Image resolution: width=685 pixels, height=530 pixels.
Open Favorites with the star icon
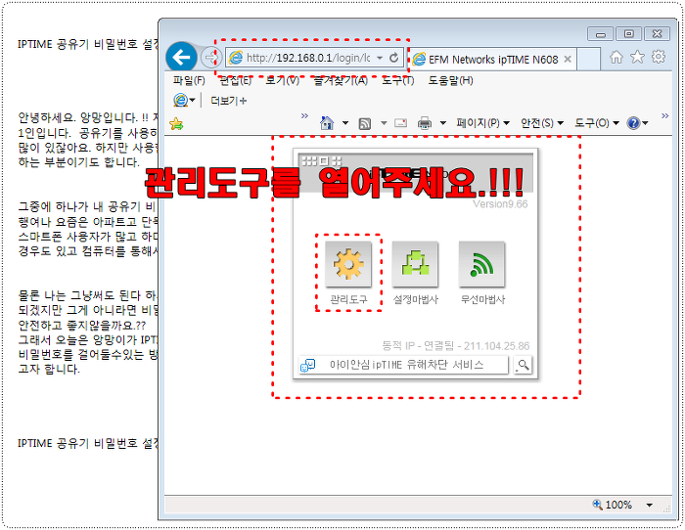637,57
